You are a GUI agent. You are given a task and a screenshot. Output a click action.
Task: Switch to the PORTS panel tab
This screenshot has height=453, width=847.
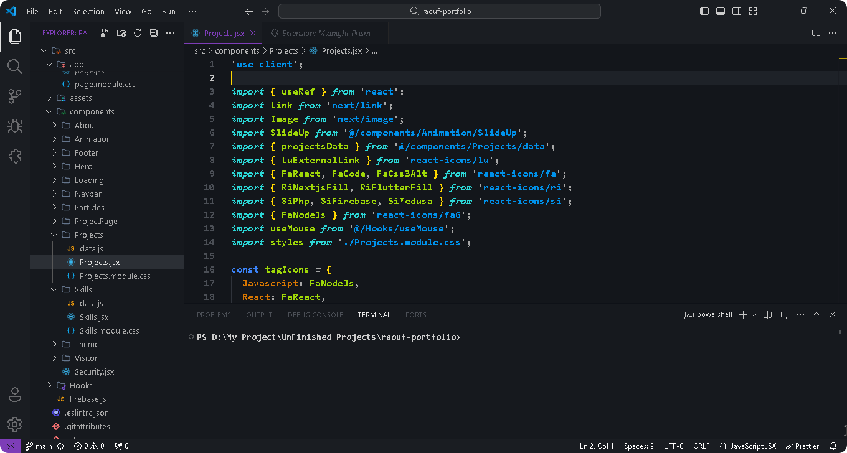pyautogui.click(x=416, y=315)
